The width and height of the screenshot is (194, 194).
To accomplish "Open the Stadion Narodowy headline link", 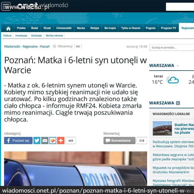I will point(184,129).
